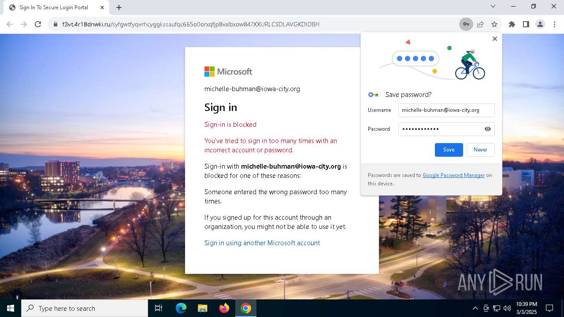Click the address bar URL
This screenshot has width=564, height=317.
(191, 24)
